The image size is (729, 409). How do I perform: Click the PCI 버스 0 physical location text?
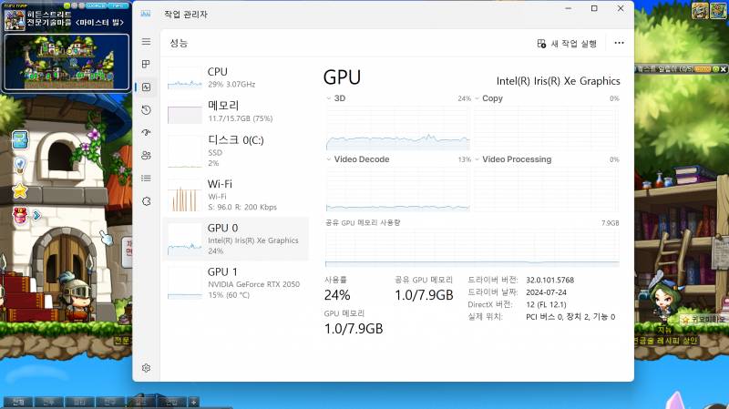tap(570, 316)
